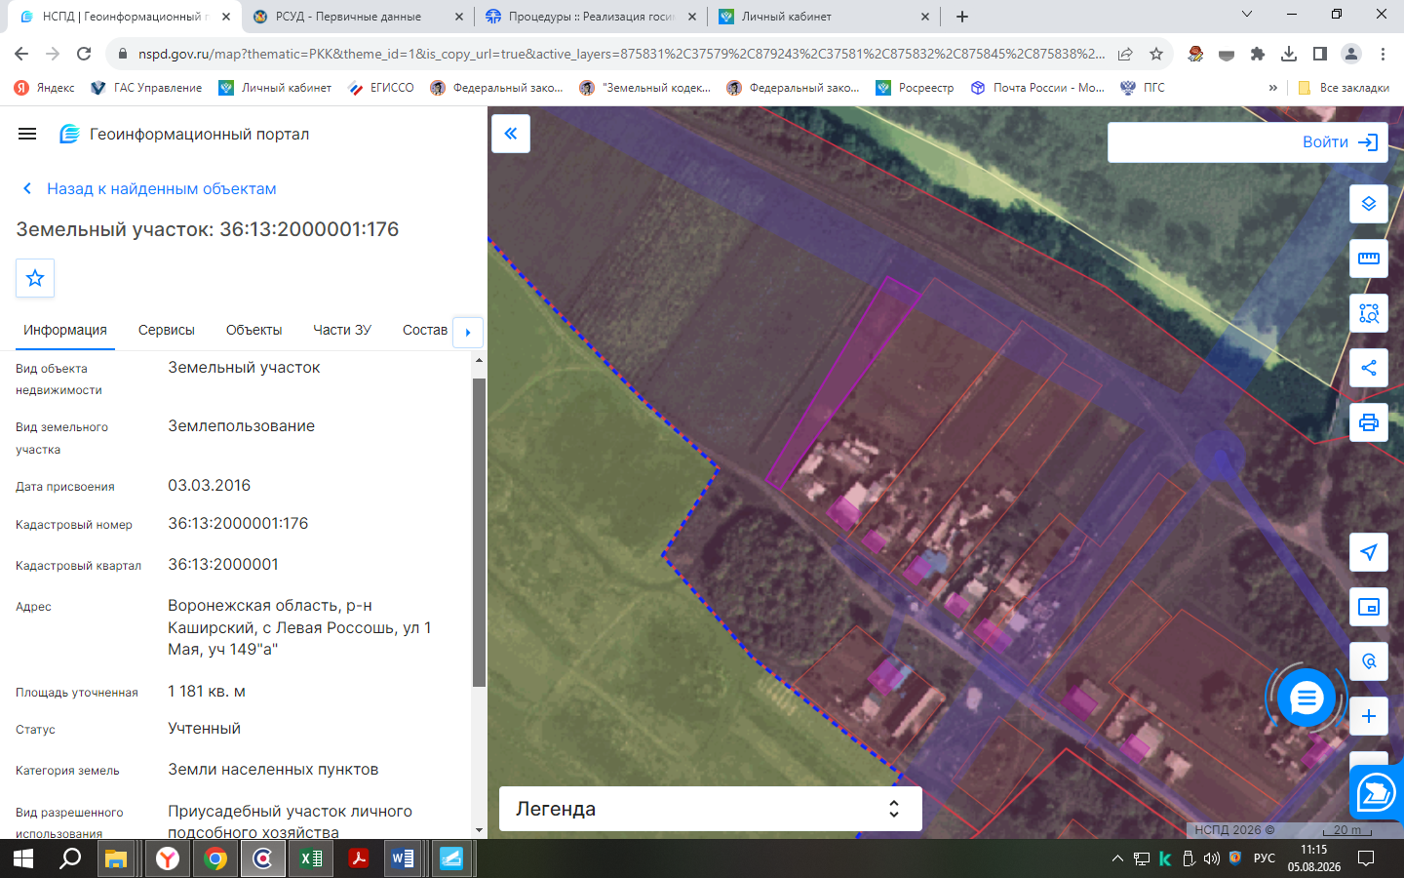Screen dimensions: 1404x878
Task: Open Chrome three-dot menu
Action: coord(1383,54)
